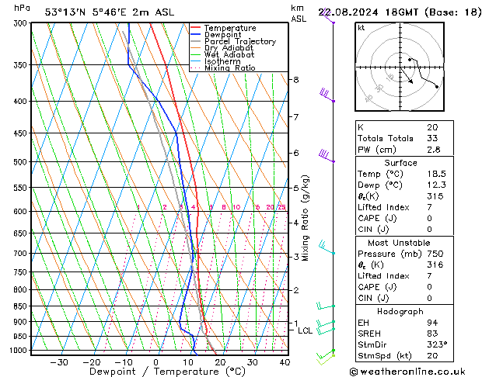Click the 'Wet Adiabat' legend label
489x377 pixels.
(x=229, y=55)
